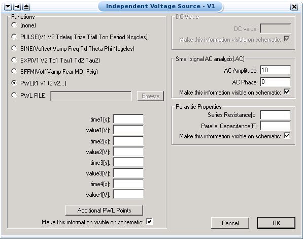Image resolution: width=303 pixels, height=239 pixels.
Task: Select the PULSE function radio button
Action: tap(14, 37)
